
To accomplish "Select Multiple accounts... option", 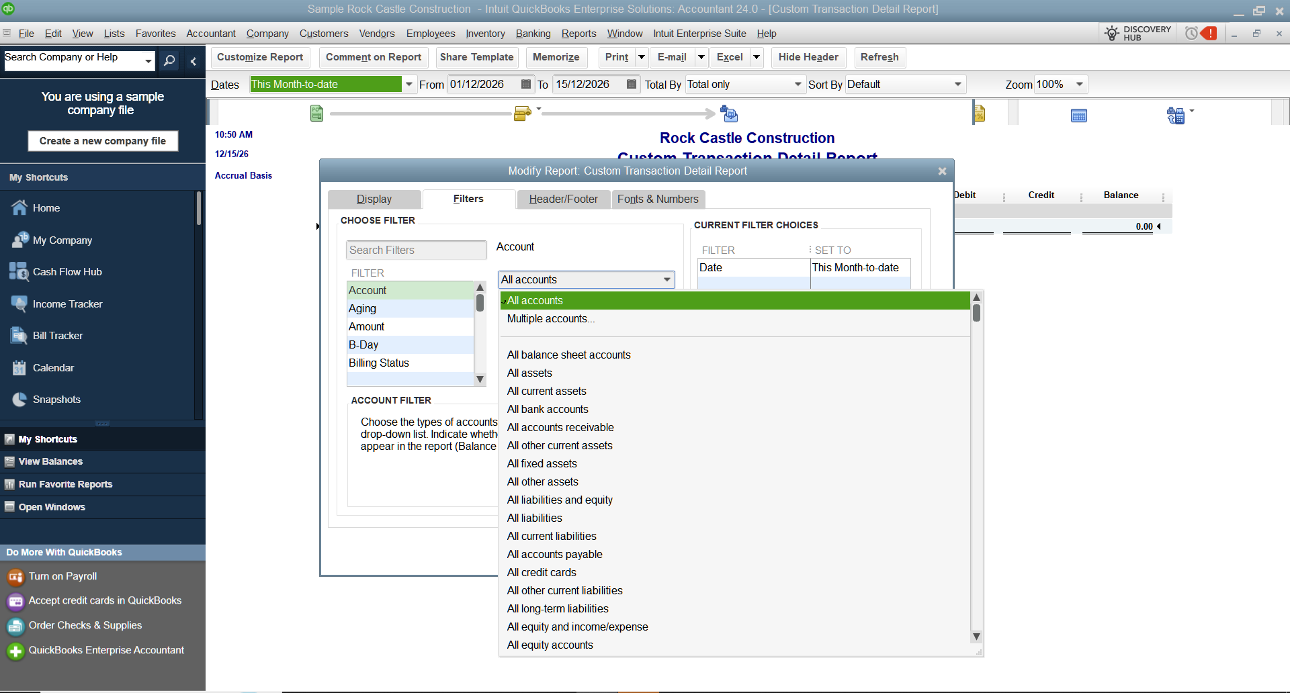I will click(x=735, y=319).
